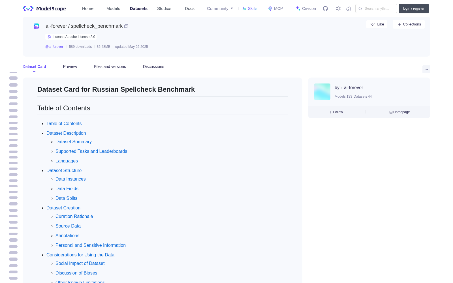This screenshot has width=453, height=283.
Task: Switch to the Discussions tab
Action: tap(153, 67)
